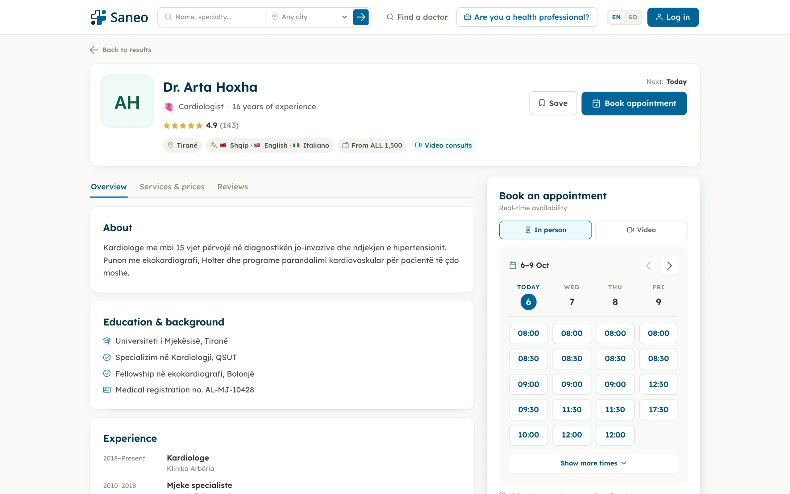Click the From ALL 1,500 price chip
790x494 pixels.
pos(372,145)
